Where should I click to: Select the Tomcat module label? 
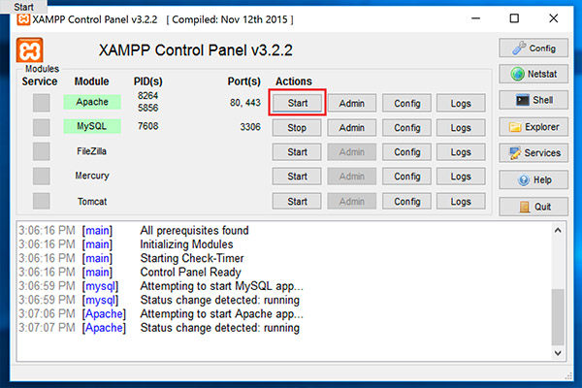[92, 202]
